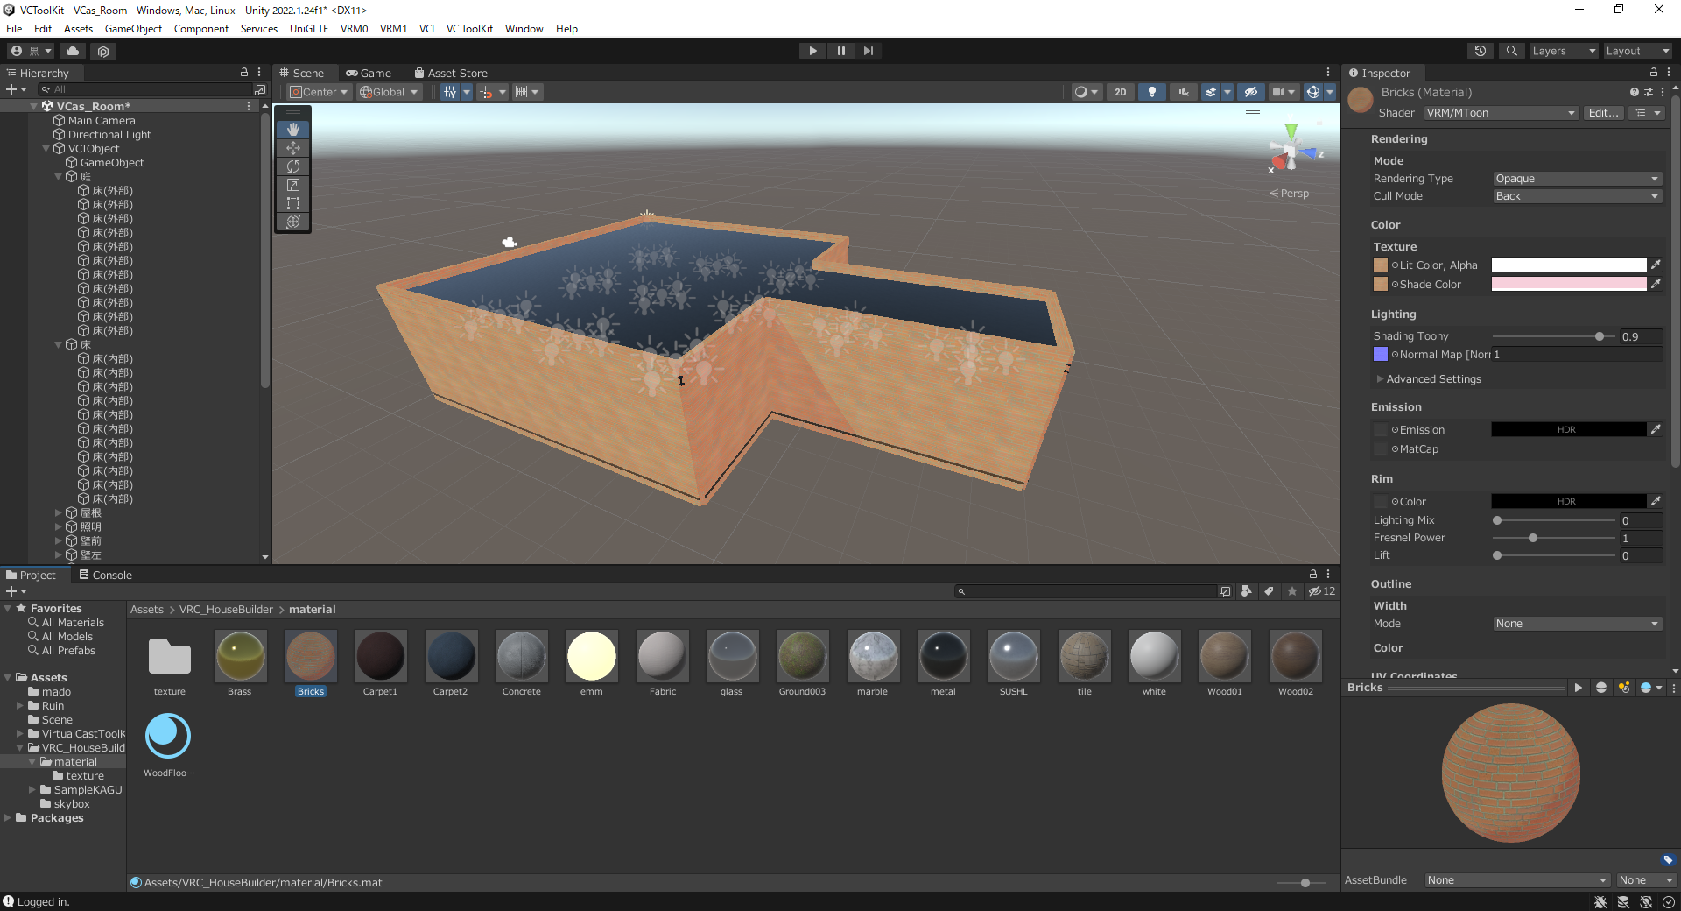Viewport: 1681px width, 911px height.
Task: Click the Pause button
Action: tap(840, 51)
